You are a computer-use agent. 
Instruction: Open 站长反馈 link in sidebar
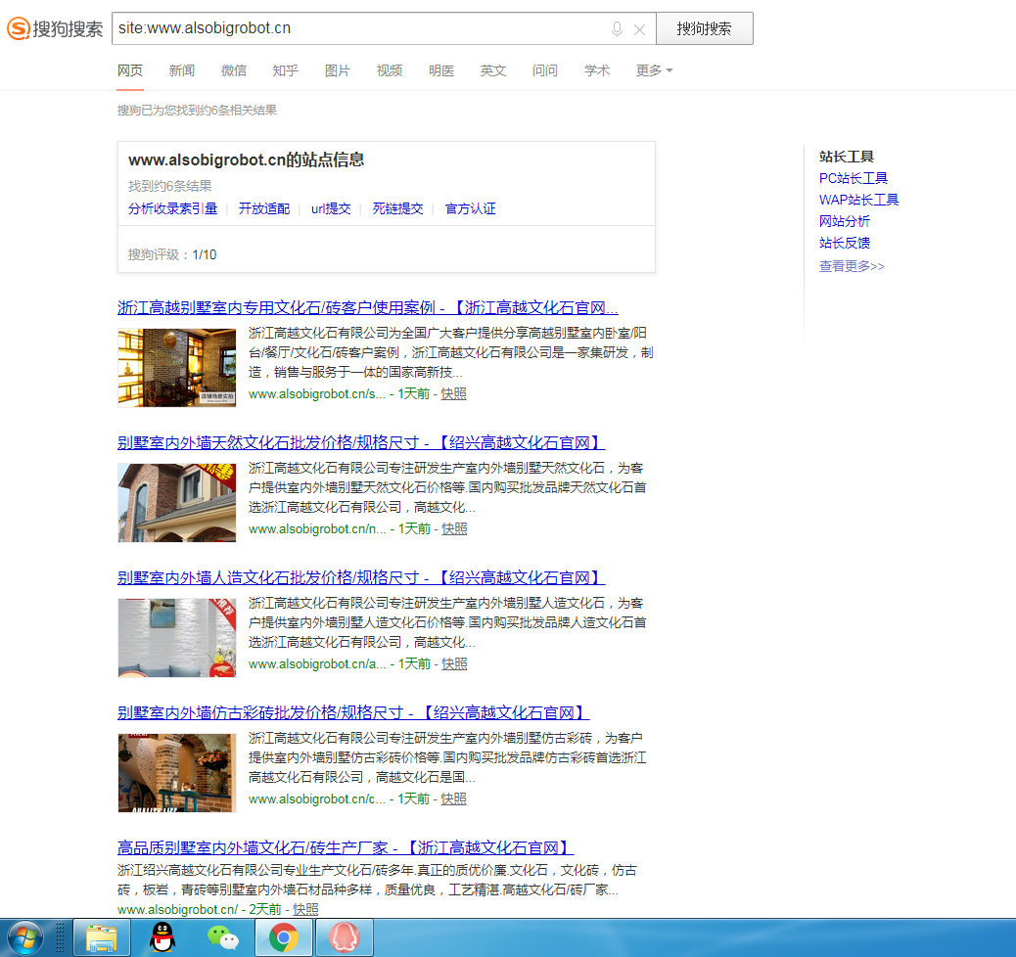coord(845,243)
